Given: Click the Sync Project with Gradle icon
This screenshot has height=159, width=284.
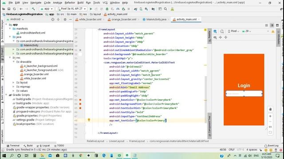Looking at the screenshot, I should click(x=135, y=9).
